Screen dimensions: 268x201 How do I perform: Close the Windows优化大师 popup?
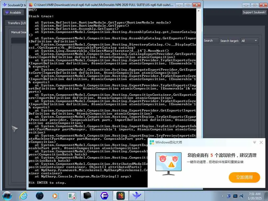[261, 142]
